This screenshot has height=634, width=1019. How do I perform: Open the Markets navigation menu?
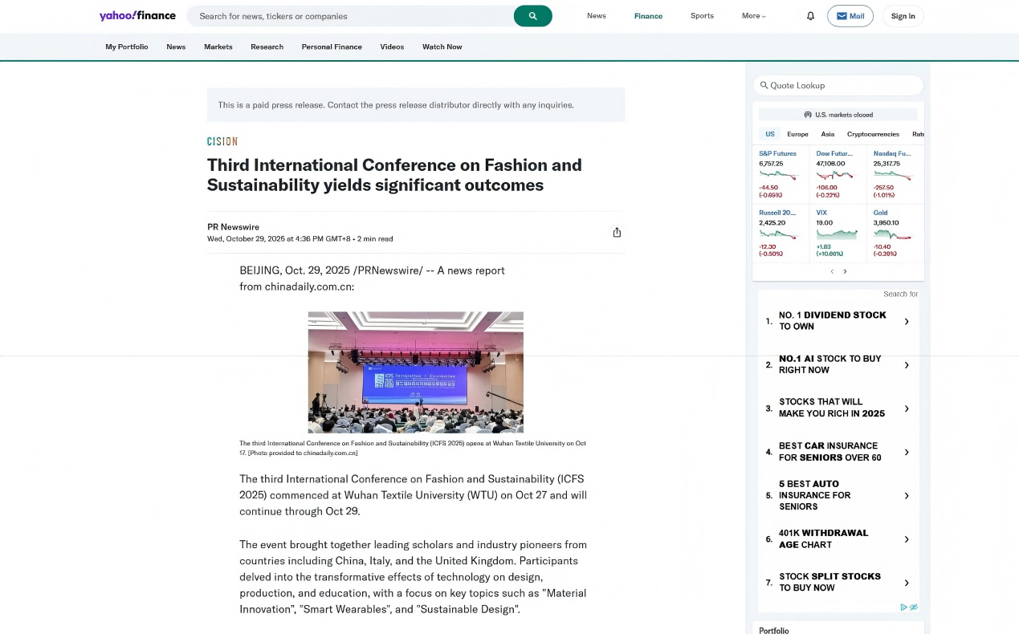pyautogui.click(x=218, y=47)
